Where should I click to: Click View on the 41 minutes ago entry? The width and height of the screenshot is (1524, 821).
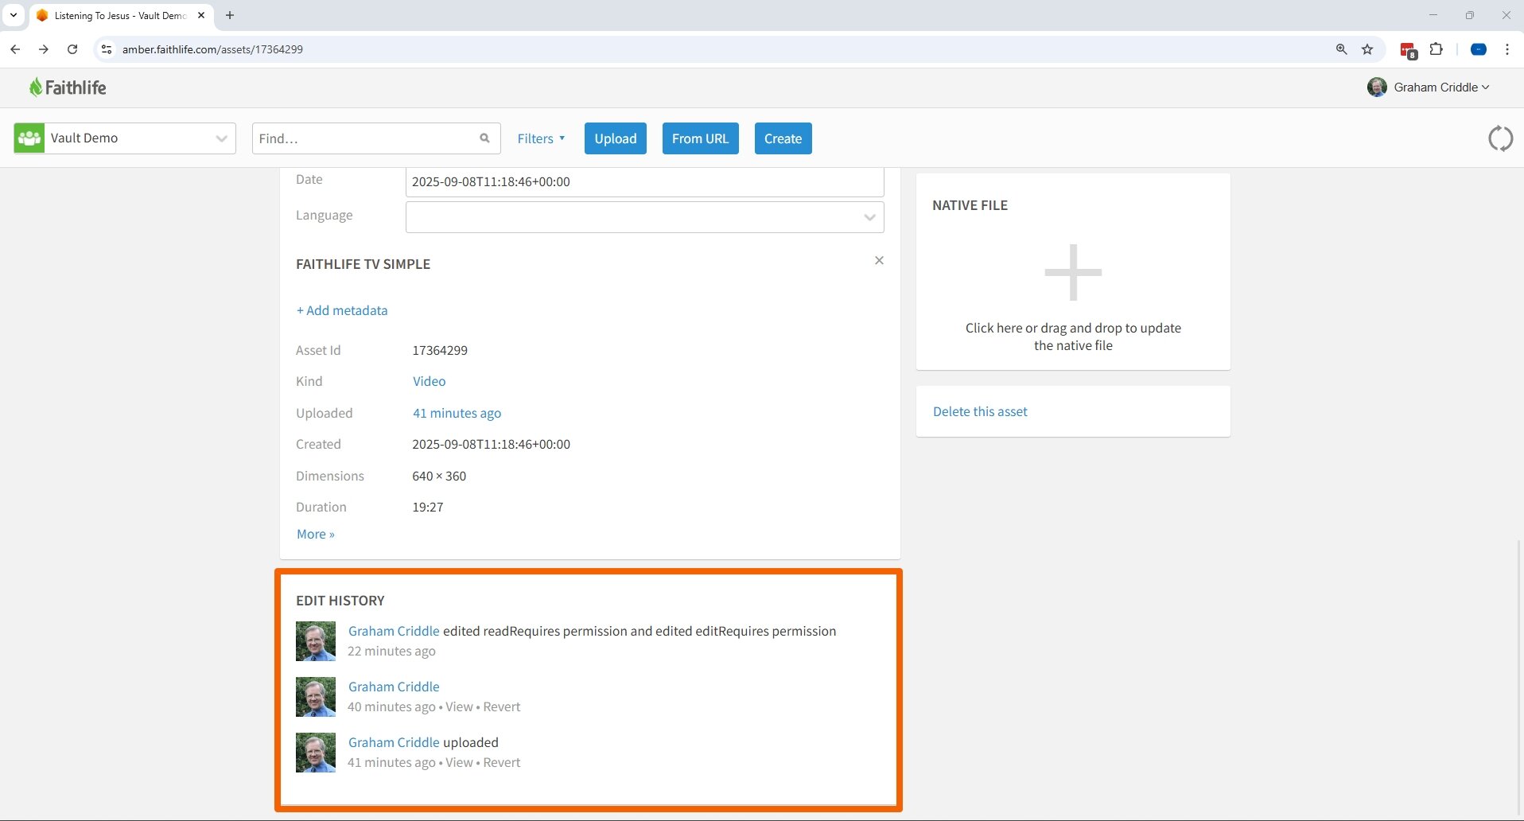(459, 762)
